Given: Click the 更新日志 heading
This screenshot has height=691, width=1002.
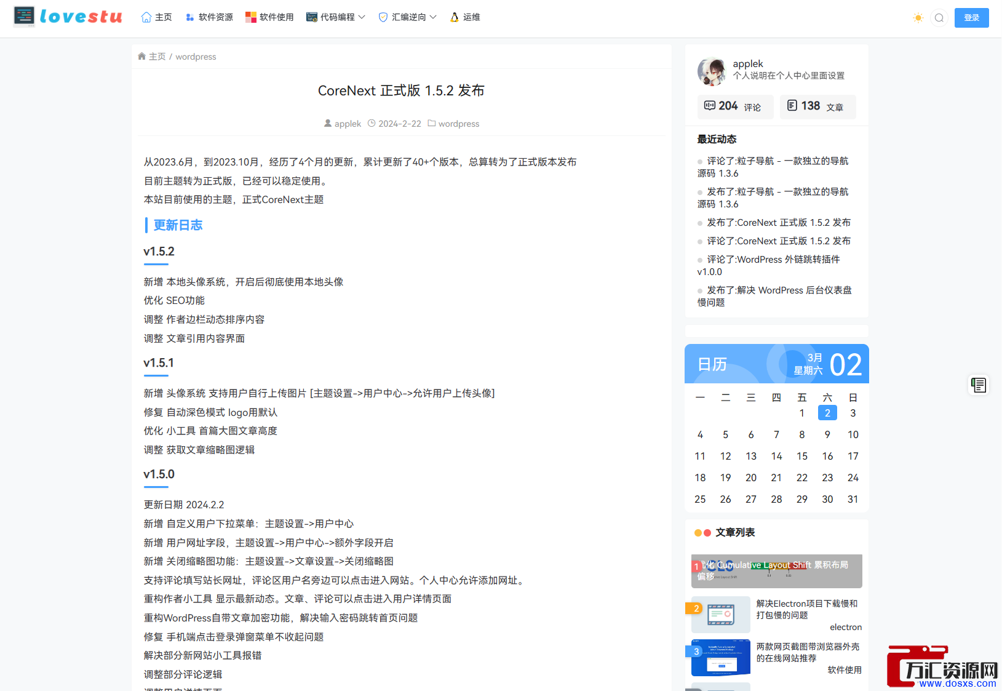Looking at the screenshot, I should tap(178, 225).
